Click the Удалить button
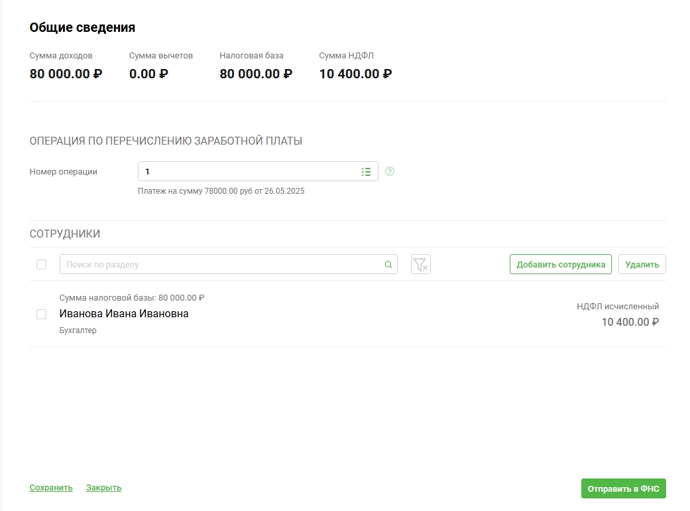Screen dimensions: 690x511 (642, 264)
